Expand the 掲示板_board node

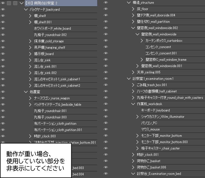click(30, 54)
